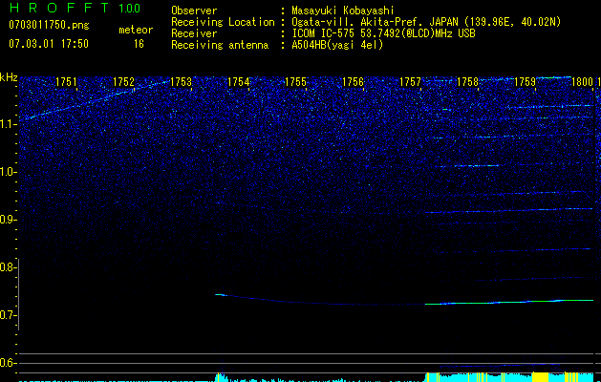
Task: Click the 'Receiving antenna' label
Action: [x=220, y=45]
